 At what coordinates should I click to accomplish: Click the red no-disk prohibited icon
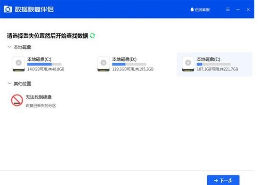[x=17, y=100]
